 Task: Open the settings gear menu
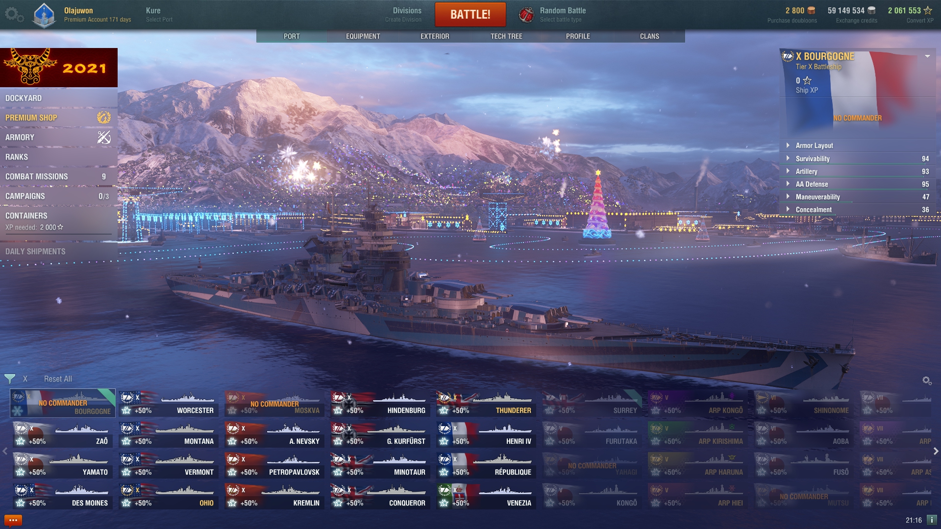[13, 14]
